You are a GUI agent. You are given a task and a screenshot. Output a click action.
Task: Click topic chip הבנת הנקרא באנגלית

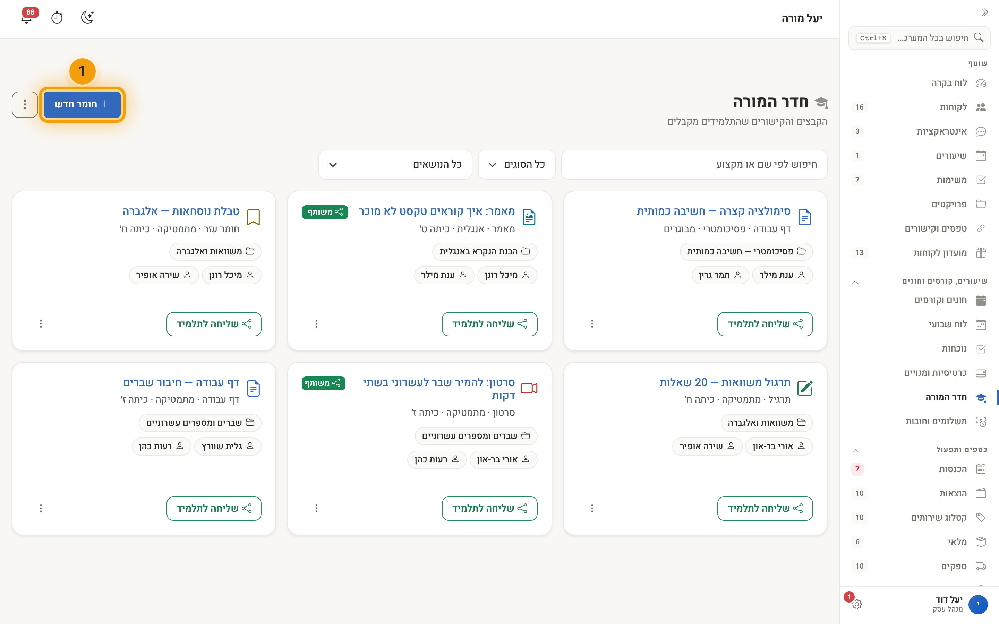coord(485,252)
